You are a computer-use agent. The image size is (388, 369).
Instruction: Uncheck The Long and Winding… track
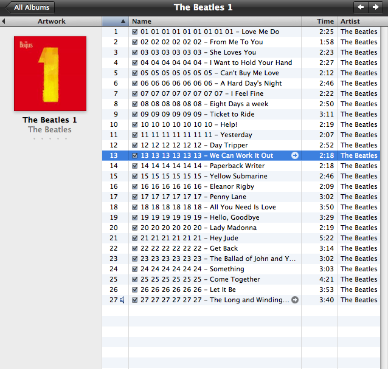point(134,300)
